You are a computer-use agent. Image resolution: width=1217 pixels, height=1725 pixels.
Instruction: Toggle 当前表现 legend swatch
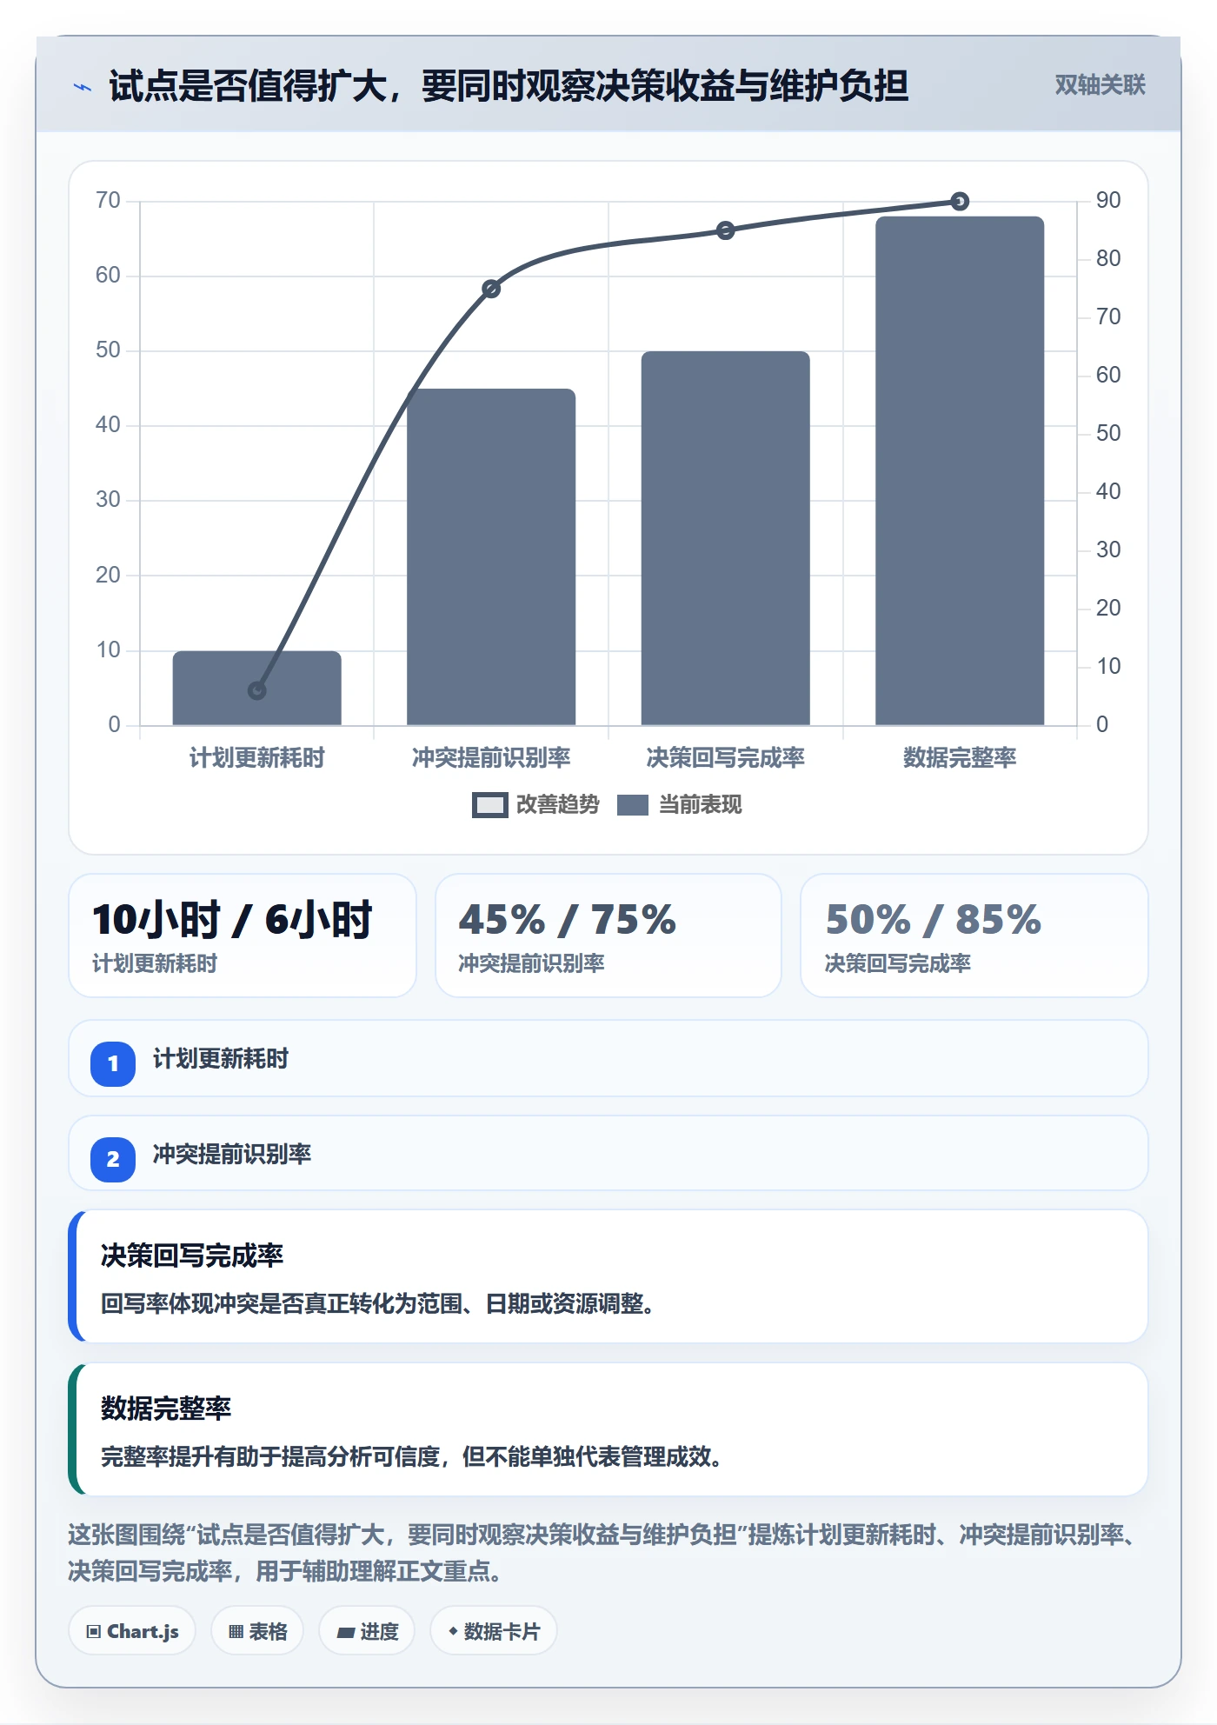pyautogui.click(x=633, y=805)
